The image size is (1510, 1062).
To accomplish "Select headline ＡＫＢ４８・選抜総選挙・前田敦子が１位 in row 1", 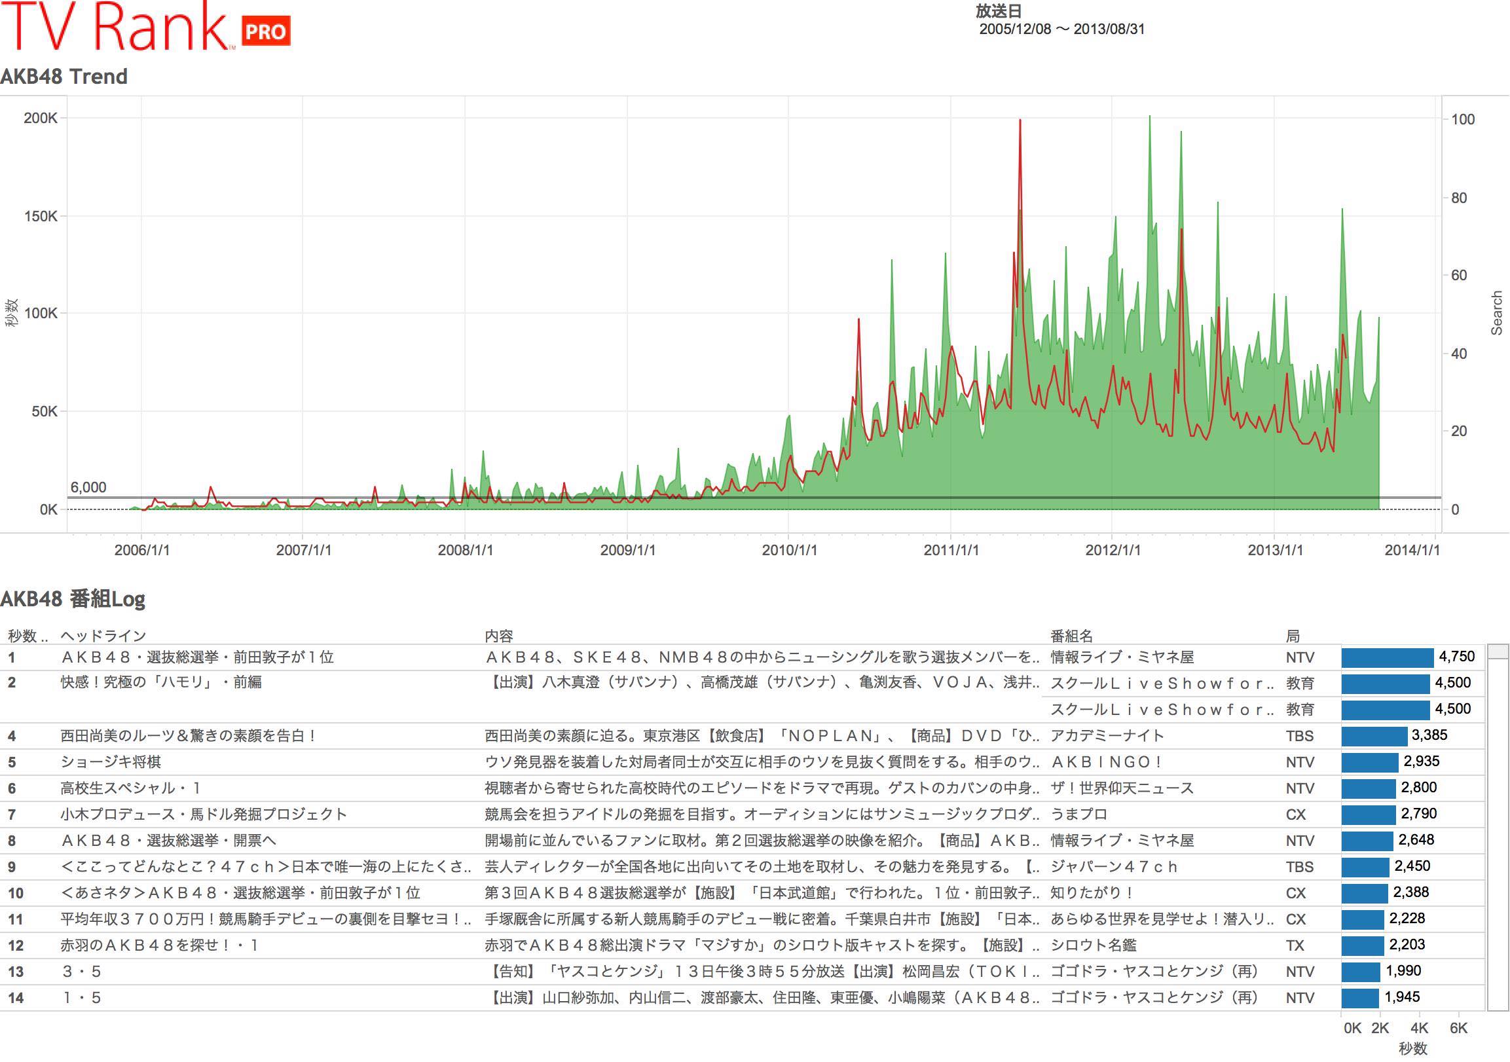I will coord(197,657).
